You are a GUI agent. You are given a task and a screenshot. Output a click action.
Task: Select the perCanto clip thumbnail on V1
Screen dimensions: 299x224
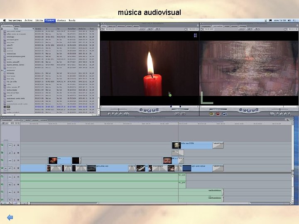(x=91, y=168)
